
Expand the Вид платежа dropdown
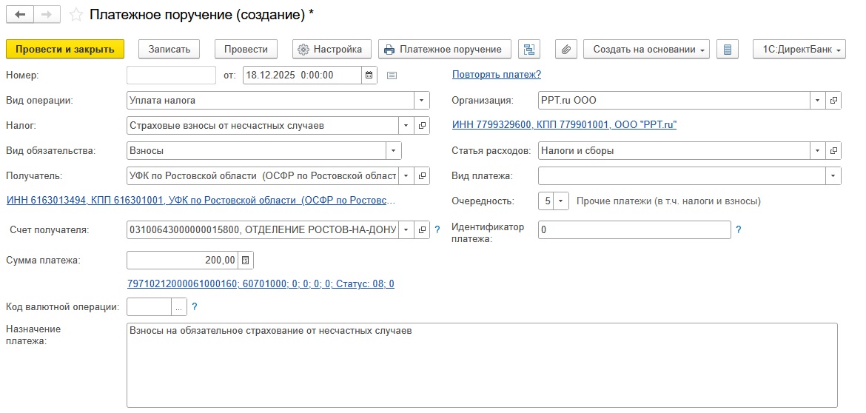click(833, 176)
